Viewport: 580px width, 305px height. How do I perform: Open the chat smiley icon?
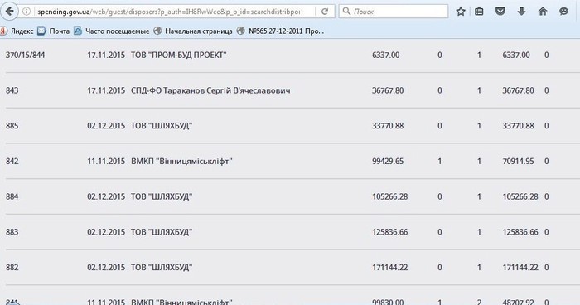(563, 12)
